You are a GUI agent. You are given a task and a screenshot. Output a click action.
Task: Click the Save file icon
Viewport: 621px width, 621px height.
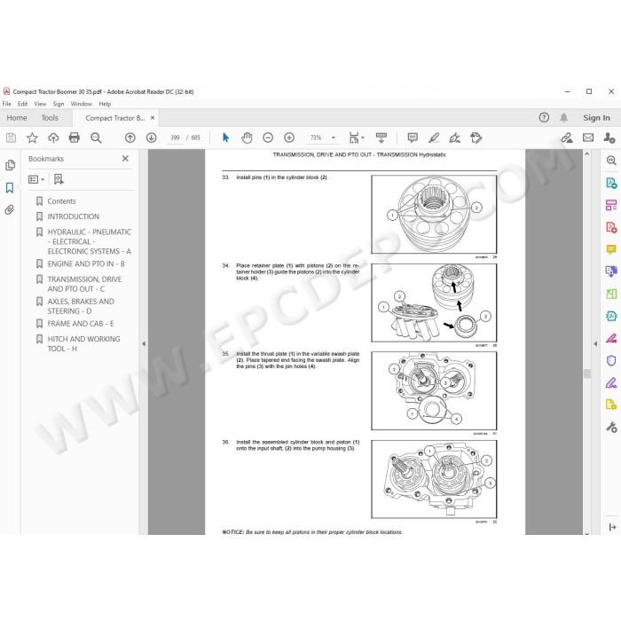11,138
